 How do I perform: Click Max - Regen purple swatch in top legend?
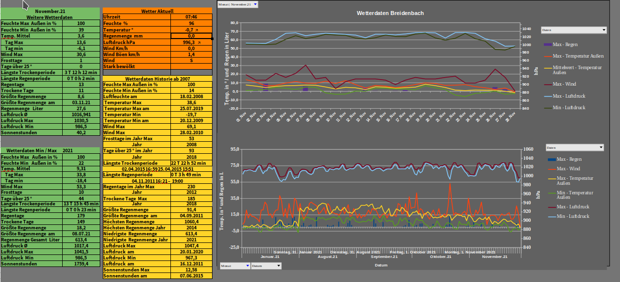pyautogui.click(x=547, y=45)
